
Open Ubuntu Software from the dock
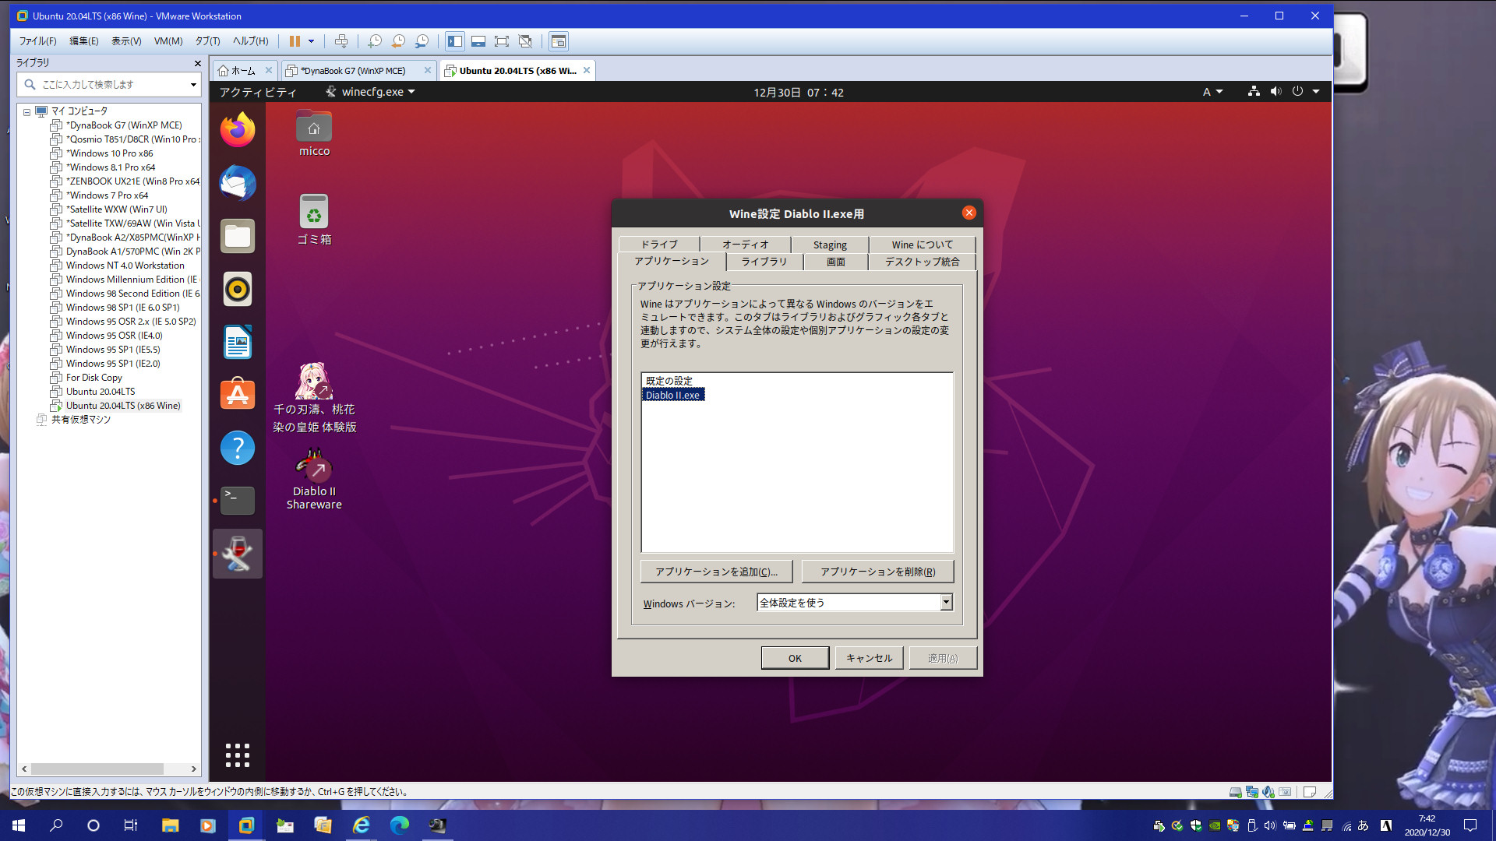coord(238,395)
